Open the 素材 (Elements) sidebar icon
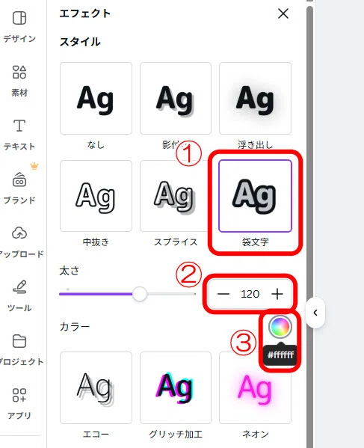The image size is (364, 448). (19, 72)
